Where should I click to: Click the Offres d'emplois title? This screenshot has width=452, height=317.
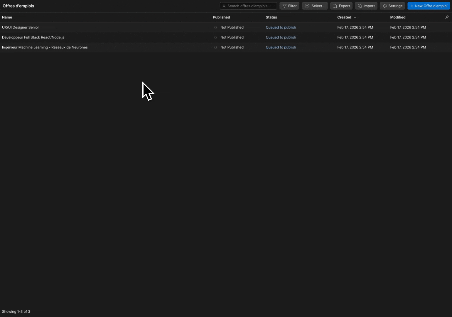(x=18, y=6)
